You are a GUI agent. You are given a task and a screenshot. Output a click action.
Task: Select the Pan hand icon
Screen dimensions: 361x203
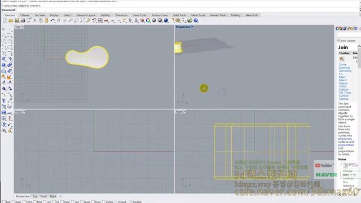click(x=59, y=20)
